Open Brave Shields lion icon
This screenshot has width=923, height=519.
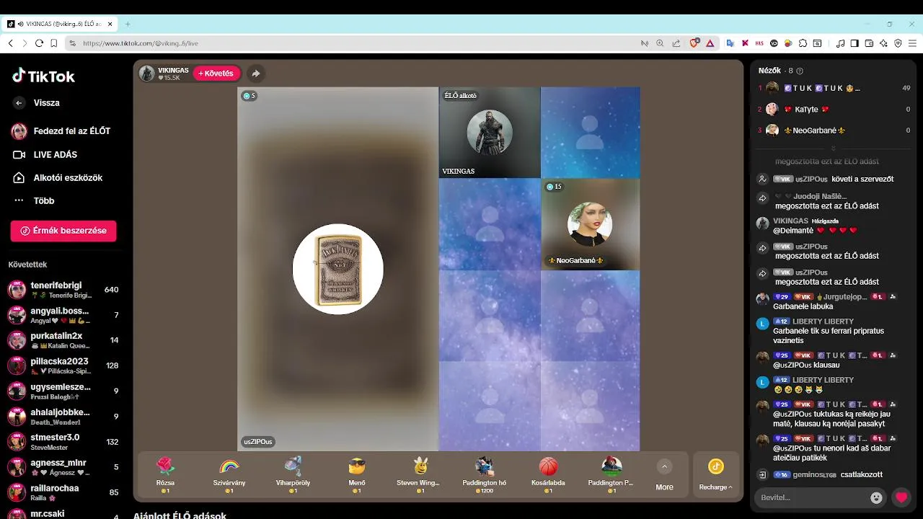pyautogui.click(x=694, y=43)
